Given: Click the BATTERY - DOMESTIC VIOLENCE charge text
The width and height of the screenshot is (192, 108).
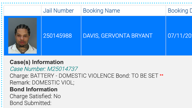Looking at the screenshot, I should (72, 76).
